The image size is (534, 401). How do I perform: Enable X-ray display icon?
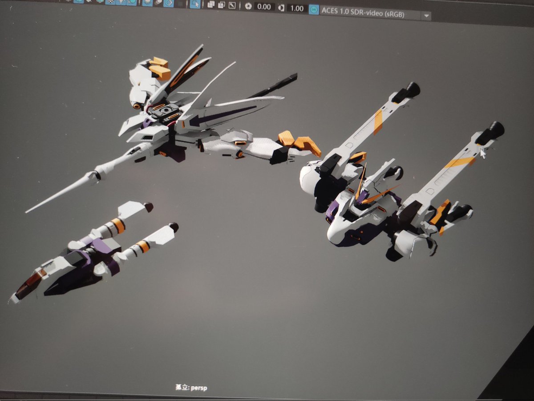[210, 4]
